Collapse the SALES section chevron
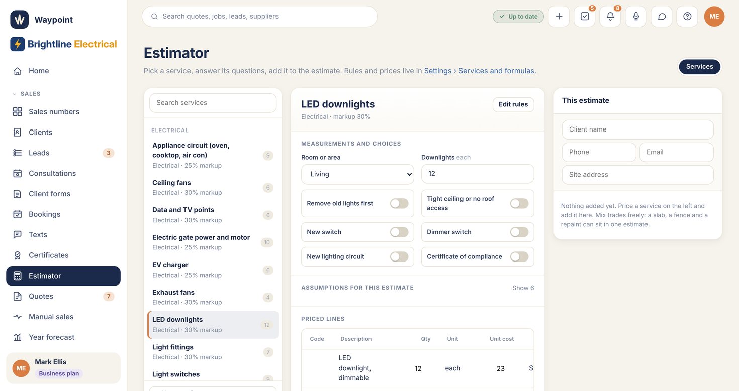739x391 pixels. click(14, 94)
